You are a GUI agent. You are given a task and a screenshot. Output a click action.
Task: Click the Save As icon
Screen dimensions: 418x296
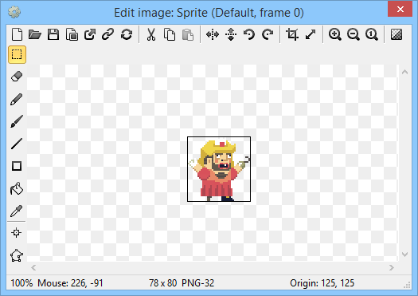[72, 34]
